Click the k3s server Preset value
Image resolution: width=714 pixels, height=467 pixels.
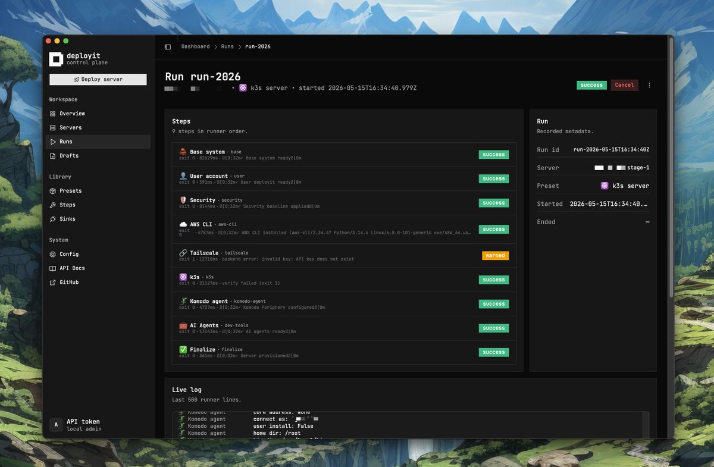pos(631,186)
